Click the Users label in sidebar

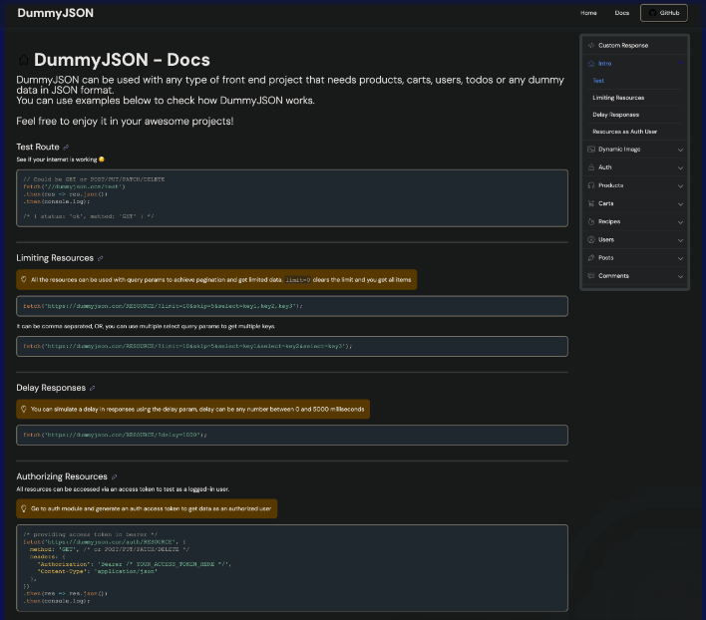tap(606, 240)
